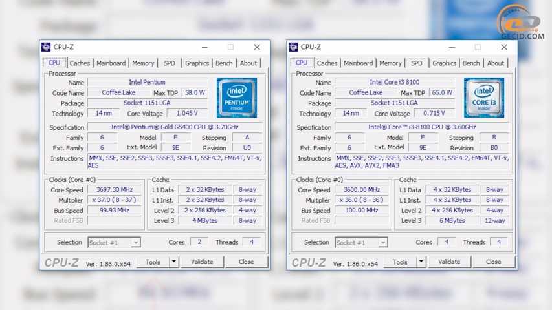The image size is (552, 310).
Task: Click the CPU-Z app icon in left window title bar
Action: point(46,46)
